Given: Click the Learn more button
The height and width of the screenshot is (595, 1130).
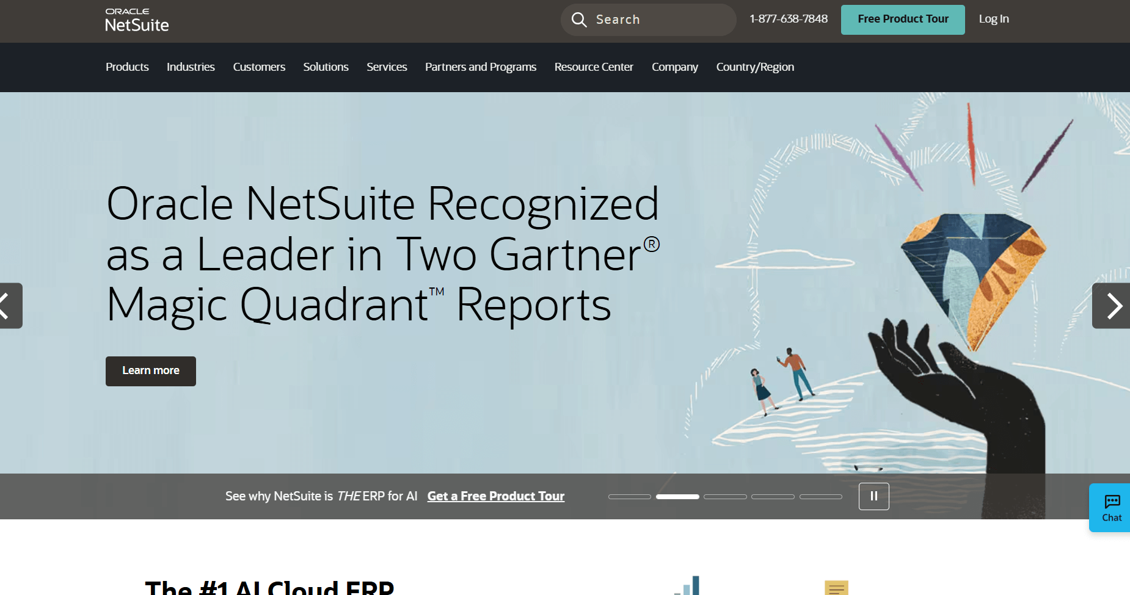Looking at the screenshot, I should 150,371.
